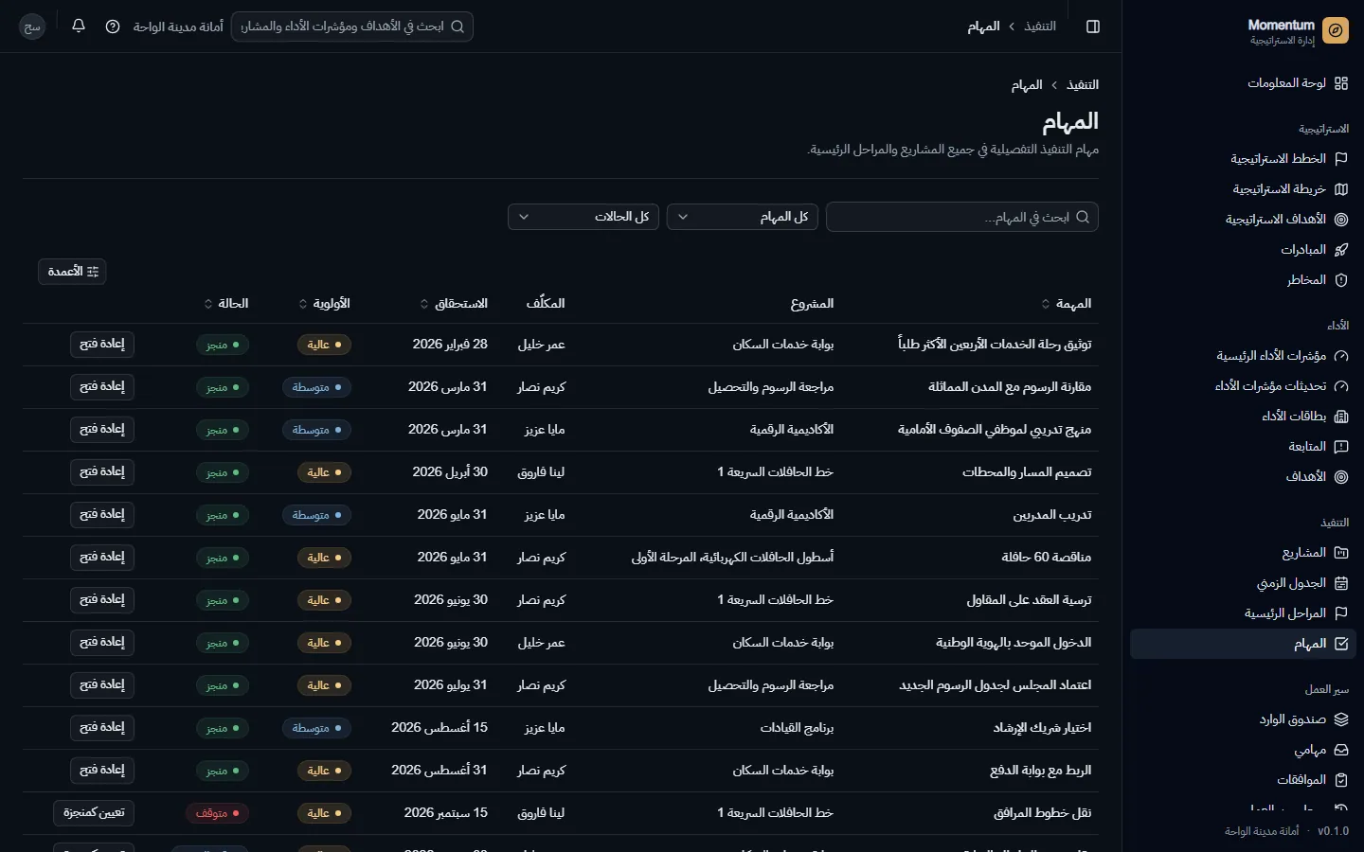Click the لوحة المعلومات dashboard icon
Screen dimensions: 1364x852
1341,83
